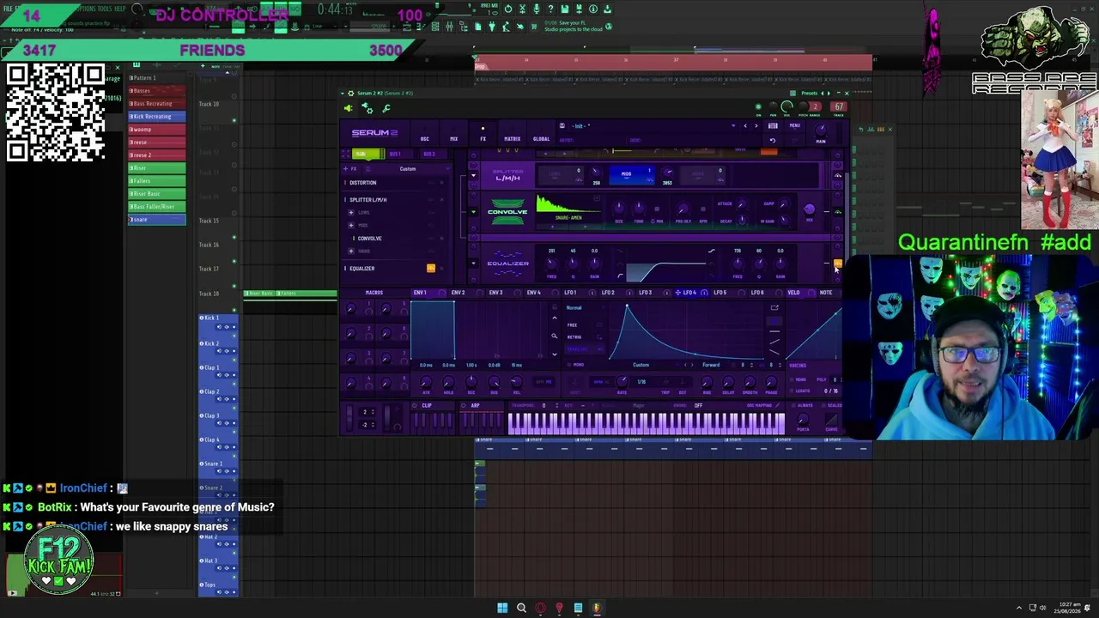
Task: Click the magnifier zoom icon in envelope editor
Action: coord(555,336)
